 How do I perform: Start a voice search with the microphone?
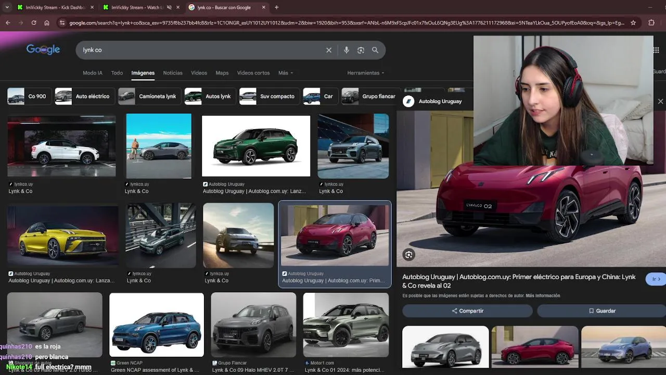point(347,50)
